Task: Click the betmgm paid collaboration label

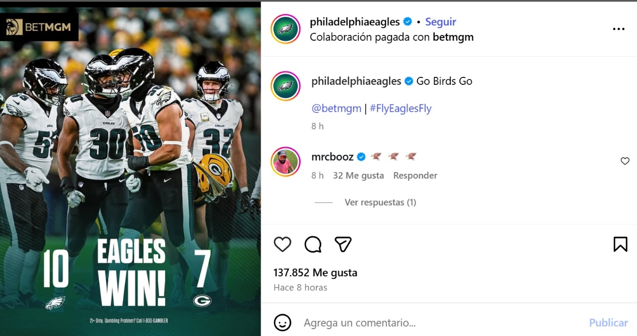Action: click(454, 37)
